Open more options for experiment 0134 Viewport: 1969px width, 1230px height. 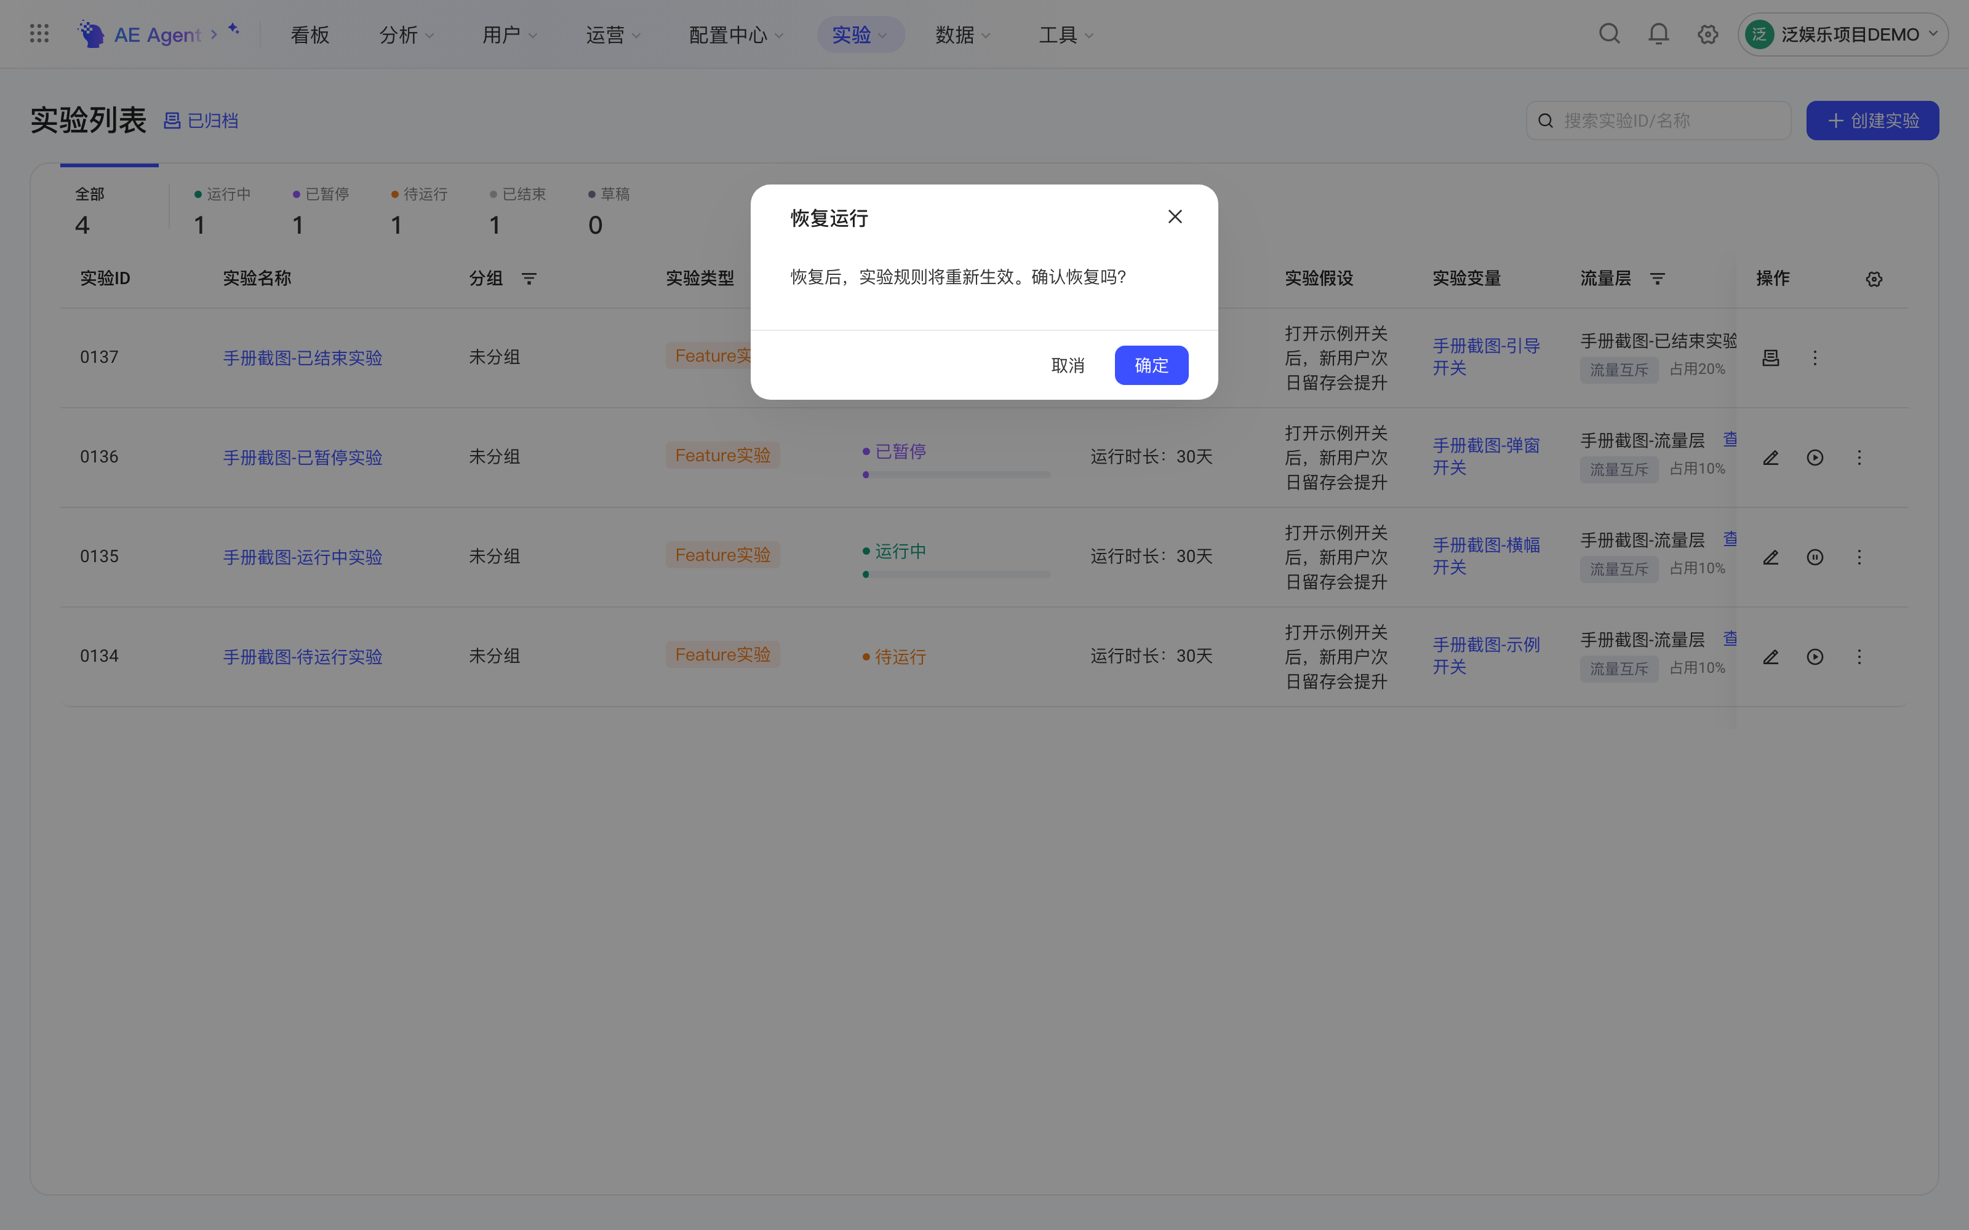pyautogui.click(x=1858, y=657)
